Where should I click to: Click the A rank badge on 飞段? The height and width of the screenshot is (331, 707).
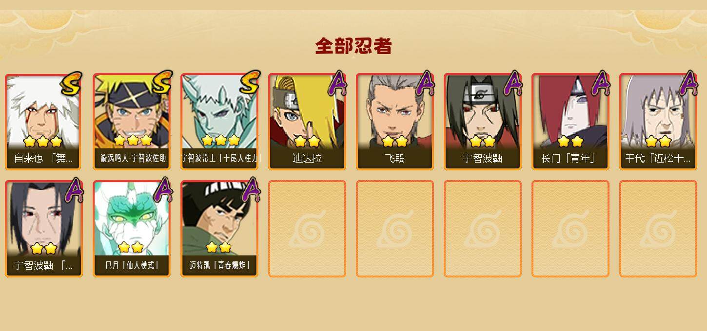click(x=425, y=83)
